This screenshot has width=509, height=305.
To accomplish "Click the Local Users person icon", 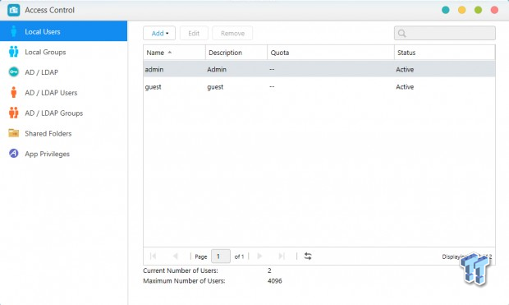I will pyautogui.click(x=14, y=31).
